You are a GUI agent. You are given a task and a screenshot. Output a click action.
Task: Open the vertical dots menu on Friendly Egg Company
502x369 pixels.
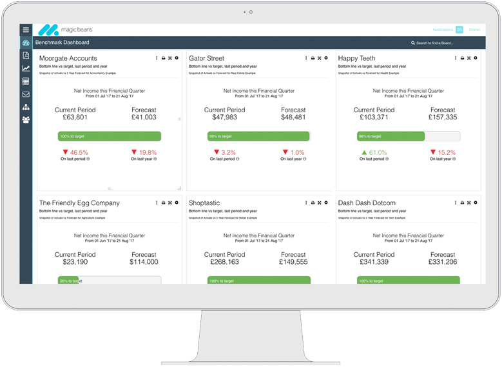pos(157,203)
